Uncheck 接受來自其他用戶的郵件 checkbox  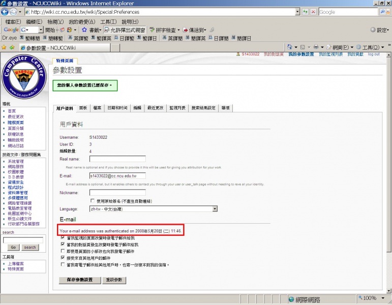coord(63,258)
